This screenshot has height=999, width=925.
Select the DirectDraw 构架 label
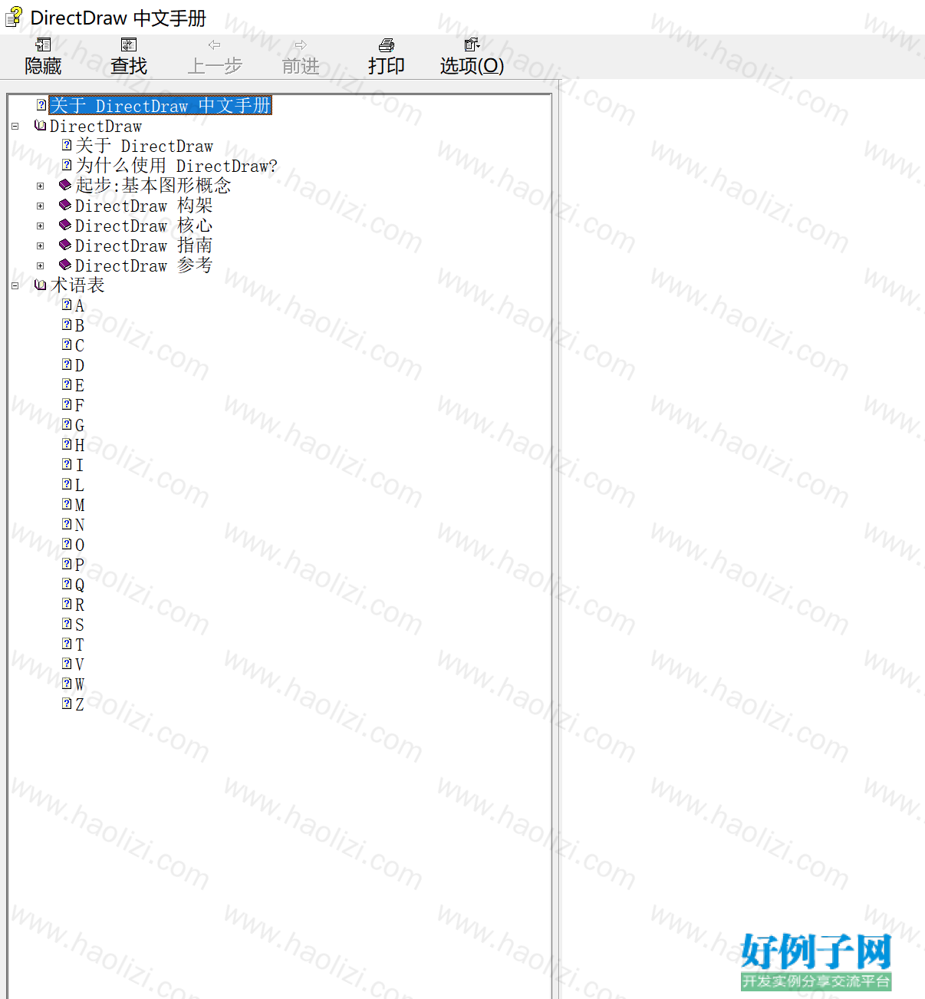click(143, 206)
